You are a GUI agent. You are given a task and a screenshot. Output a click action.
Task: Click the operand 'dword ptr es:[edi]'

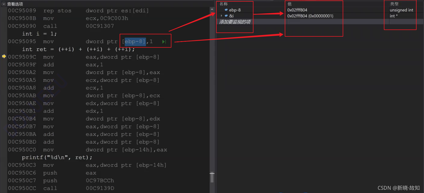tap(117, 11)
